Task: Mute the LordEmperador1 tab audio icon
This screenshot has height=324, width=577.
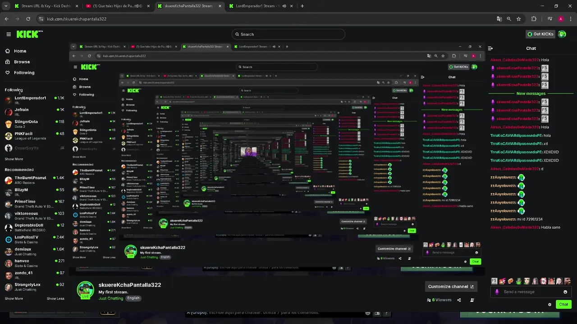Action: tap(284, 6)
